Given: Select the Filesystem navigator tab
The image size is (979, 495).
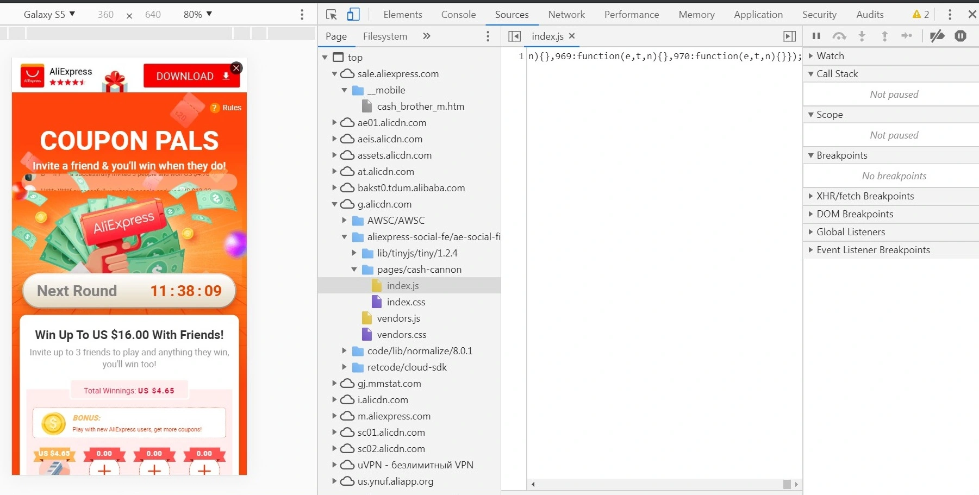Looking at the screenshot, I should click(x=385, y=36).
